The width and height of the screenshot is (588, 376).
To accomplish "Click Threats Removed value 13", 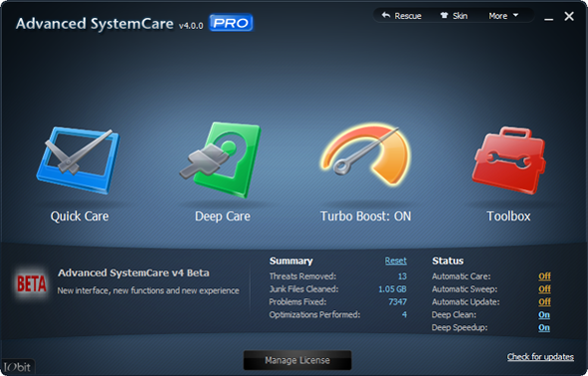I will click(x=402, y=276).
